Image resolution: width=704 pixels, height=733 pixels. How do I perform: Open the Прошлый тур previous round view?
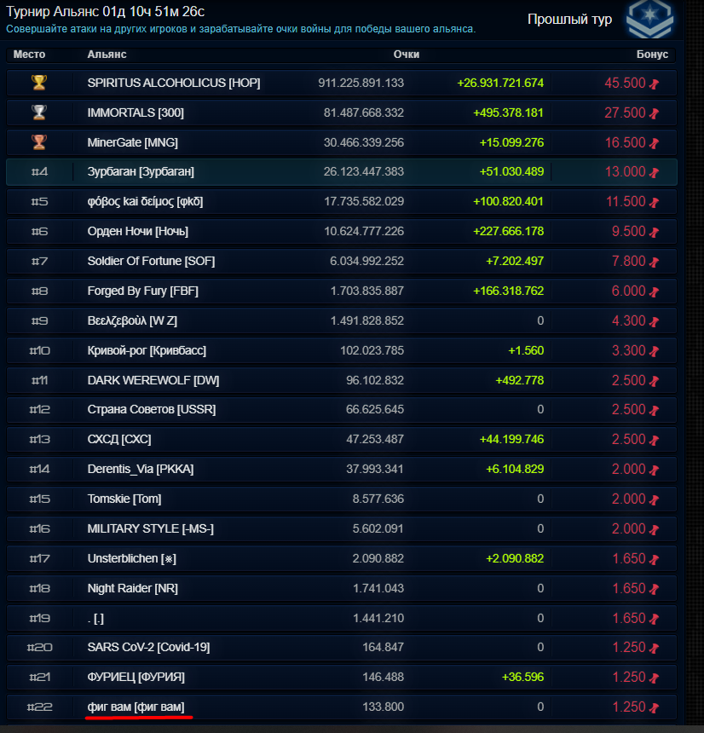click(x=569, y=19)
